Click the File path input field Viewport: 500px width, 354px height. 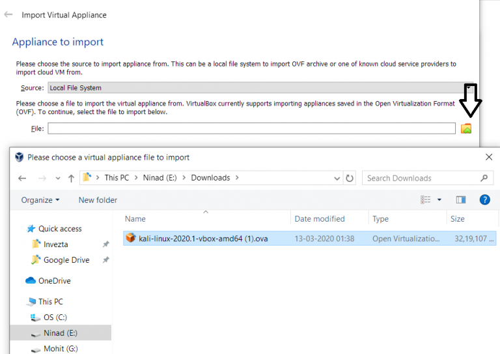251,128
